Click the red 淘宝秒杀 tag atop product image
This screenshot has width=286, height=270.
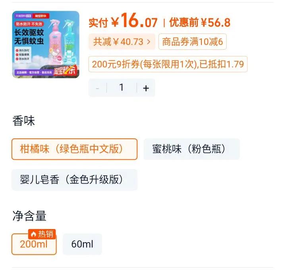[41, 16]
